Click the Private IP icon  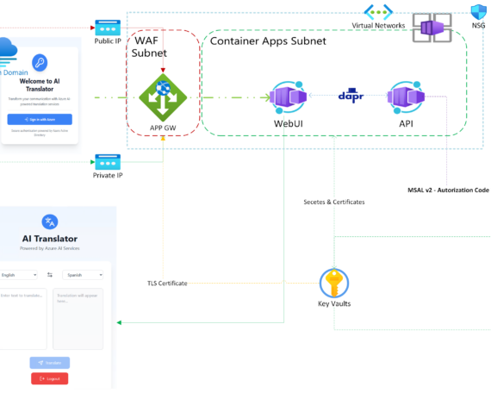[x=108, y=162]
